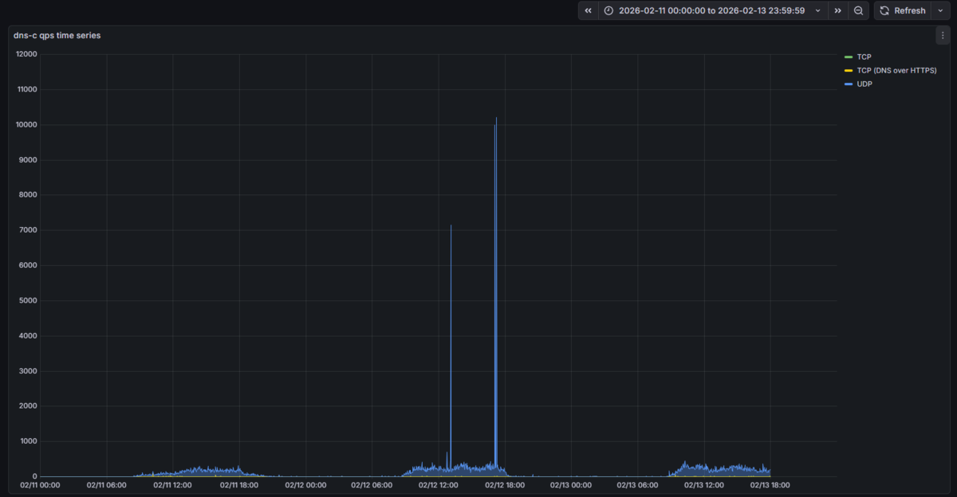Zoom out the time range
This screenshot has width=957, height=497.
click(858, 10)
